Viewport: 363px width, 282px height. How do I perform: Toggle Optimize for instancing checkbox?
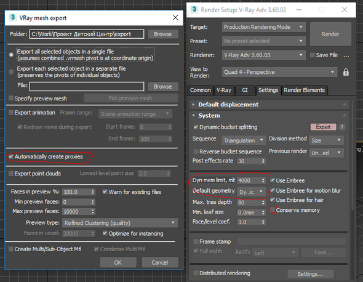[x=105, y=233]
